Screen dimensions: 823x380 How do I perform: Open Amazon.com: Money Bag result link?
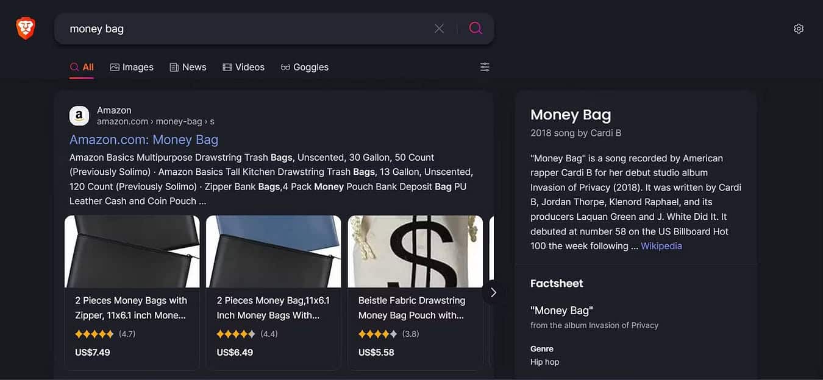(x=144, y=139)
